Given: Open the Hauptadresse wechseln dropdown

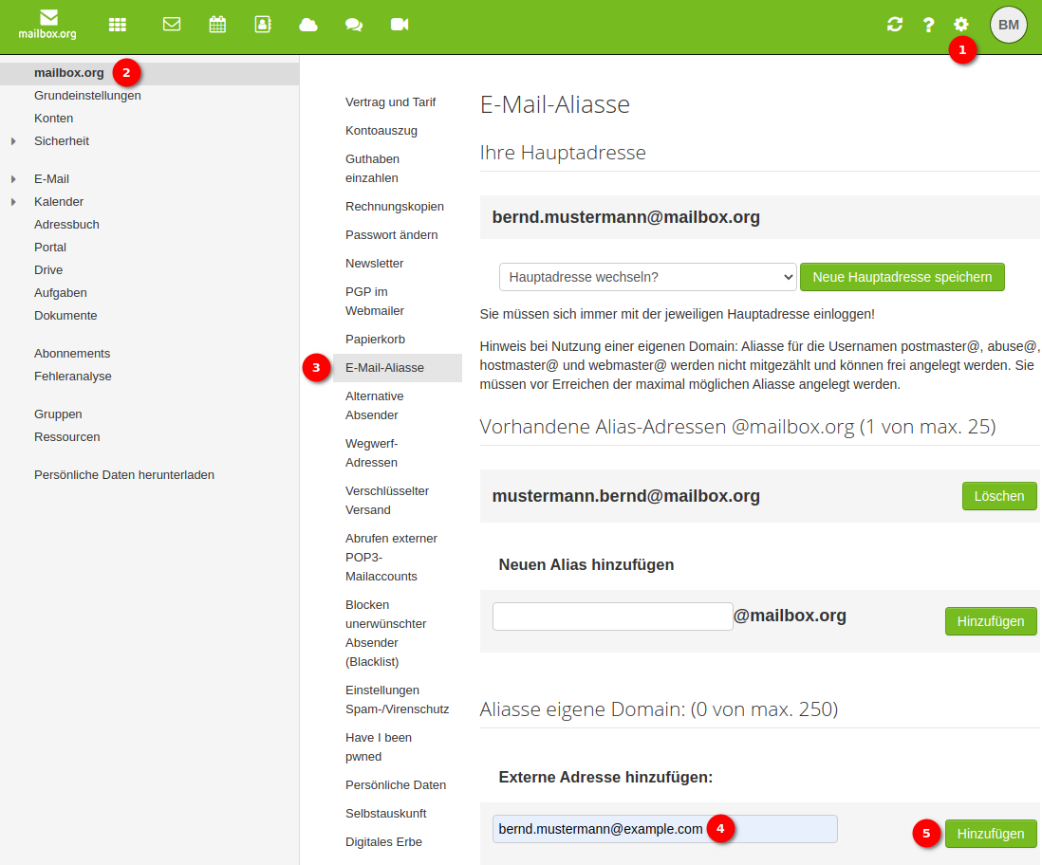Looking at the screenshot, I should (x=647, y=277).
